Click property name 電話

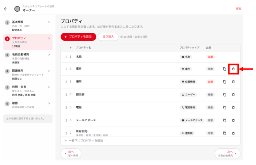(79, 107)
